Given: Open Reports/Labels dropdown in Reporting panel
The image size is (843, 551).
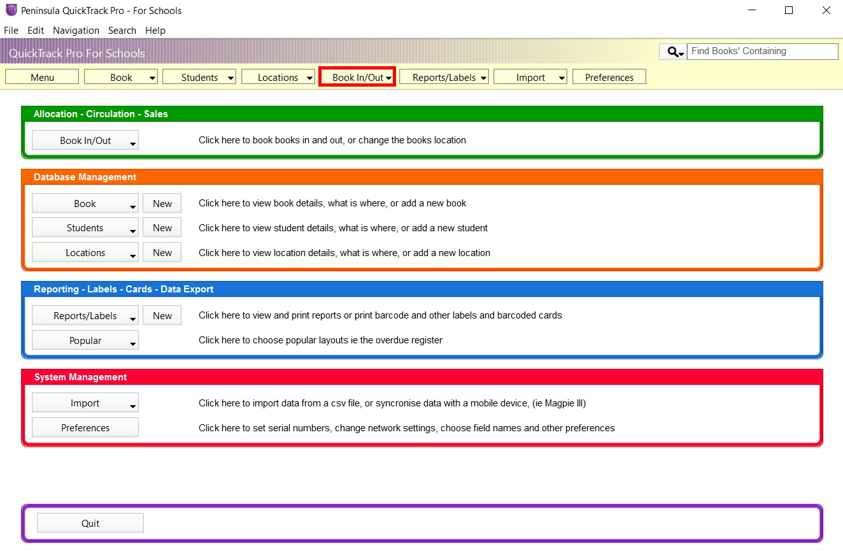Looking at the screenshot, I should (x=85, y=315).
